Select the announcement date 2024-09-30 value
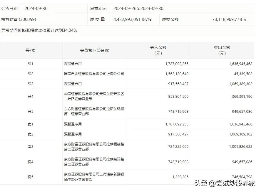The width and height of the screenshot is (261, 192). pos(36,9)
